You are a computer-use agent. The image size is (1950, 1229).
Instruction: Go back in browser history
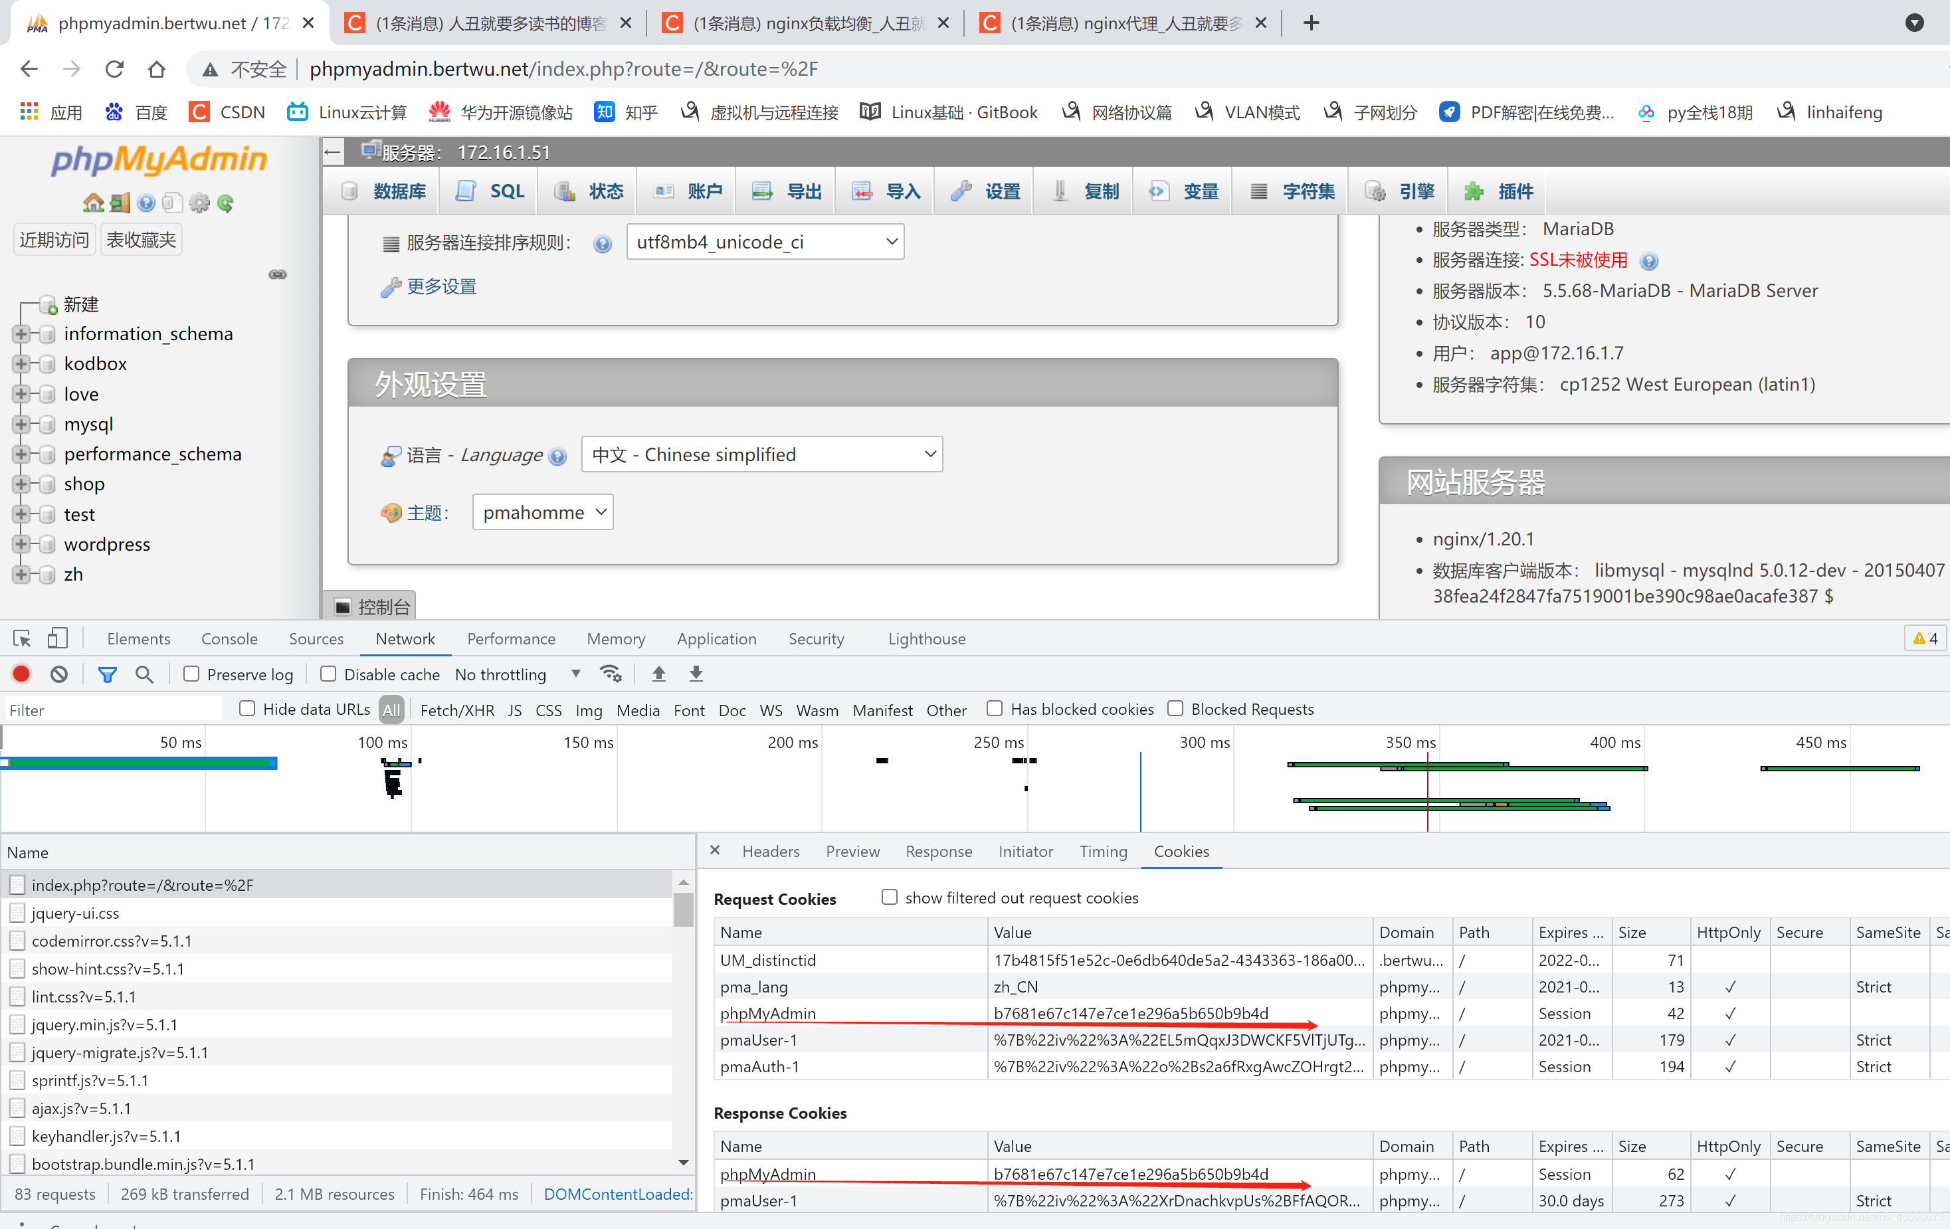29,69
